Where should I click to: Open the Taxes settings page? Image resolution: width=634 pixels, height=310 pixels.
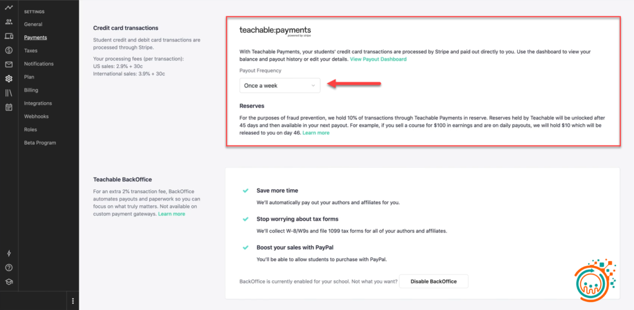(31, 51)
